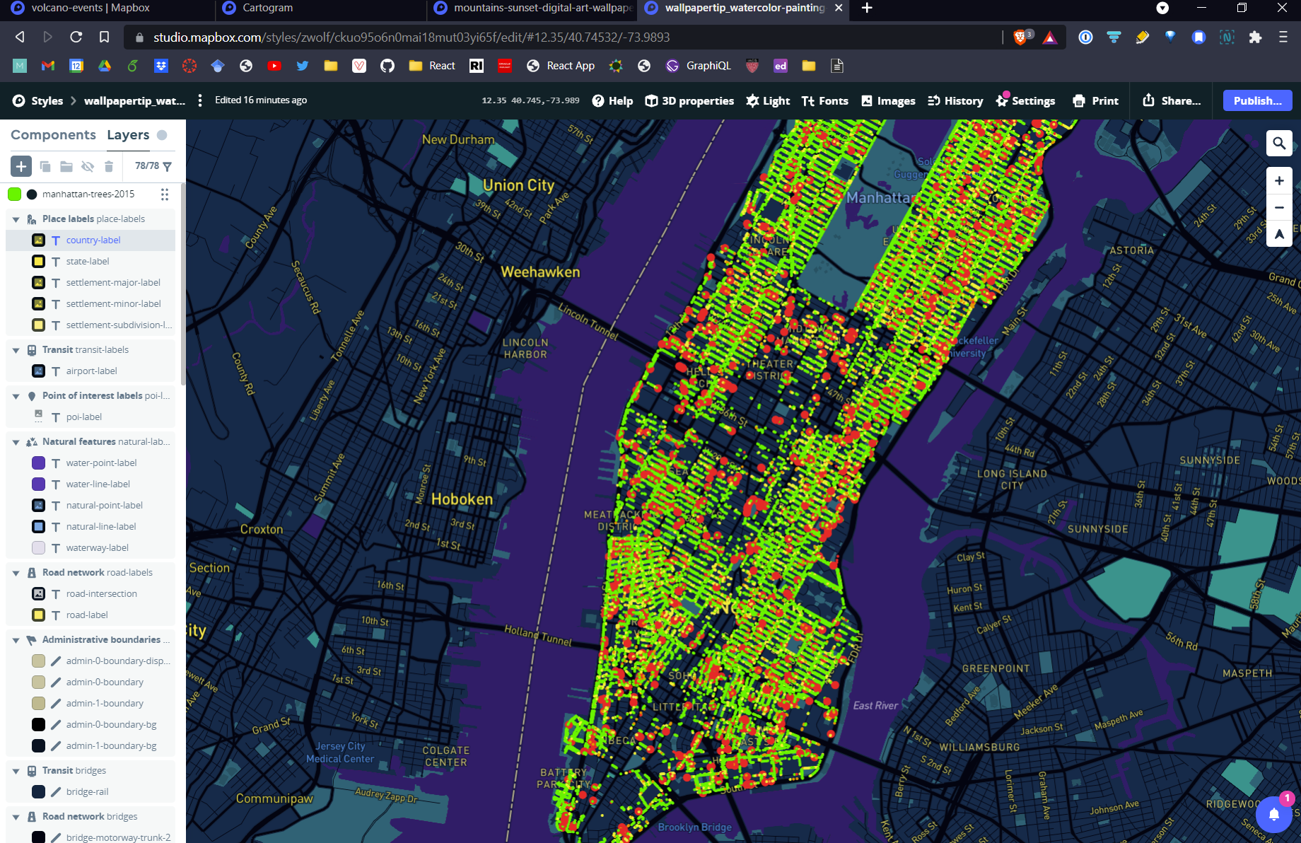Open the Share dialog
The height and width of the screenshot is (843, 1301).
click(1172, 100)
